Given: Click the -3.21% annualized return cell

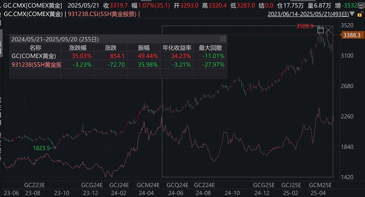Looking at the screenshot, I should [x=181, y=65].
